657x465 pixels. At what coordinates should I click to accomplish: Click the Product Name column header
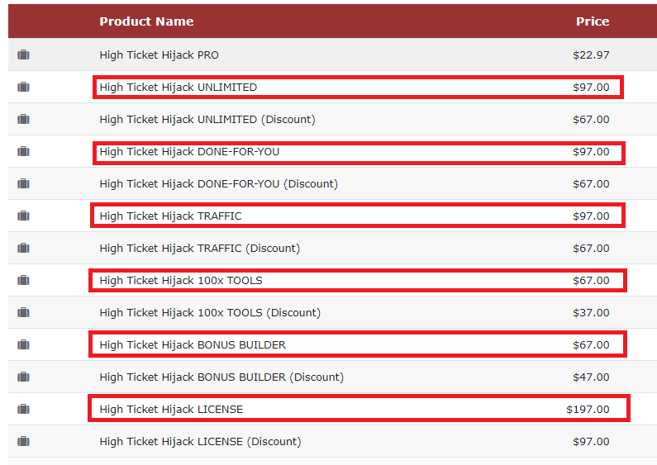click(x=146, y=21)
